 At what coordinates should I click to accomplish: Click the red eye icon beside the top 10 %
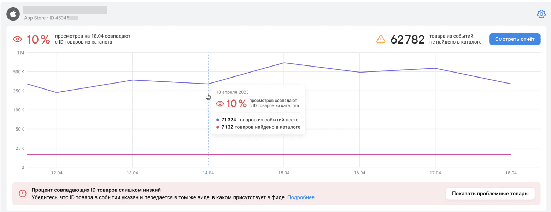click(18, 39)
